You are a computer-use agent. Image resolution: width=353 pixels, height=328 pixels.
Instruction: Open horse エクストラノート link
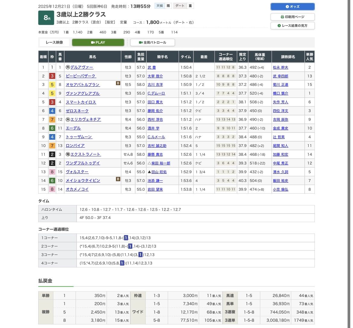pos(86,155)
